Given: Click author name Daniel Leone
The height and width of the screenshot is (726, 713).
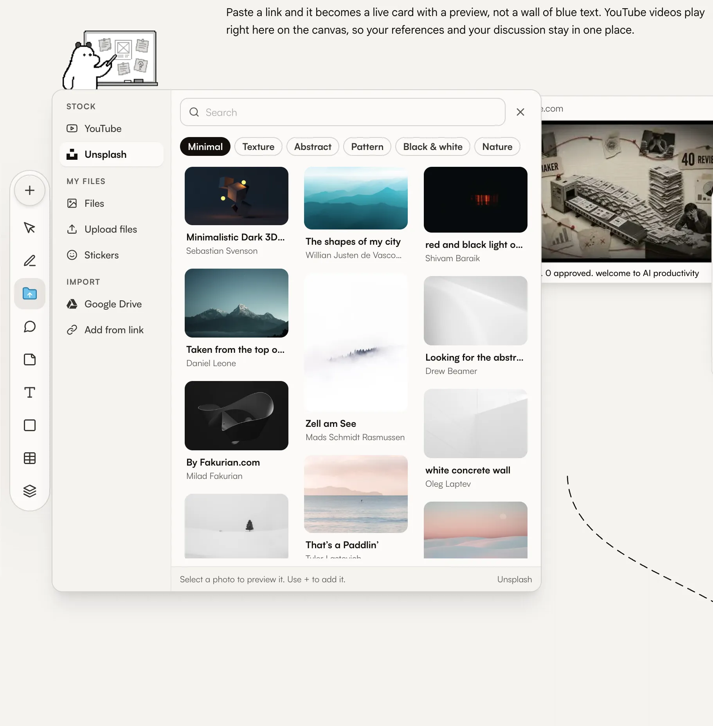Looking at the screenshot, I should point(211,363).
